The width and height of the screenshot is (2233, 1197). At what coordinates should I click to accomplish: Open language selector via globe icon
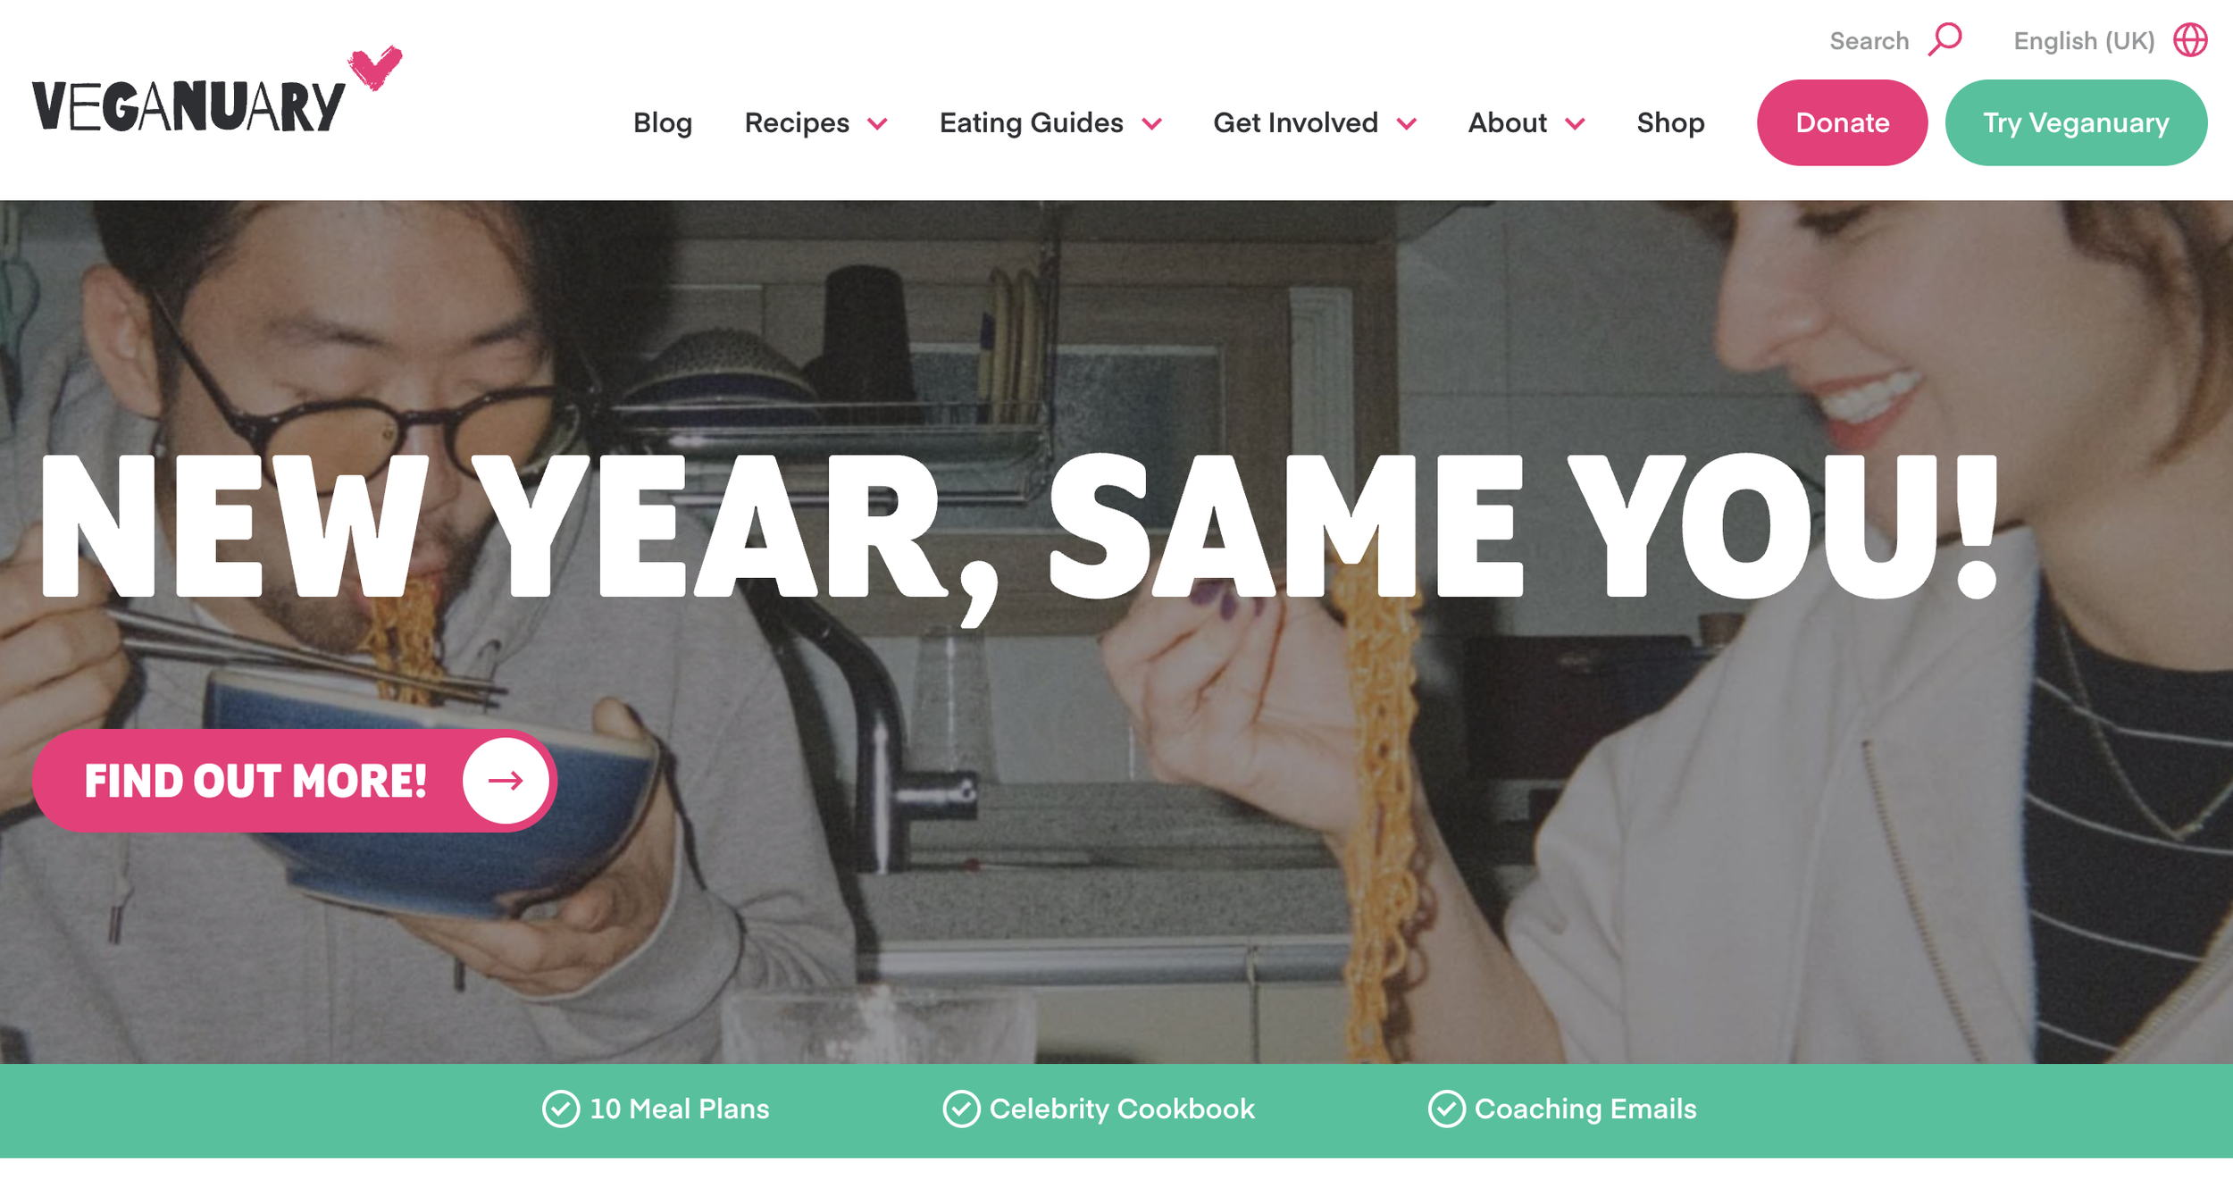pos(2190,40)
